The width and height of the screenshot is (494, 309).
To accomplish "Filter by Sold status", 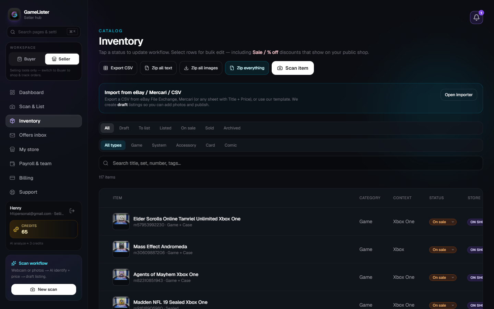I will (x=210, y=128).
